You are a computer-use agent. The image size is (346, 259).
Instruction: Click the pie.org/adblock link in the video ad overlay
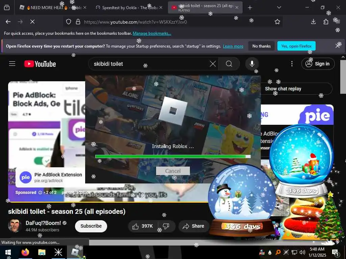(x=76, y=193)
